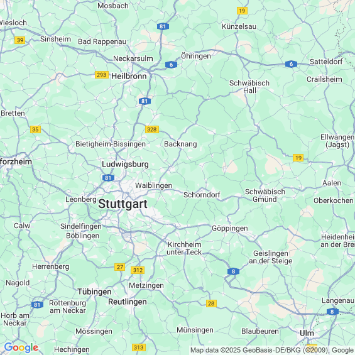The image size is (355, 355).
Task: Click the 293 road shield near Heilbronn
Action: point(102,75)
